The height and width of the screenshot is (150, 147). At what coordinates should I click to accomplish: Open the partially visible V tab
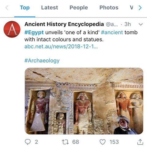(x=131, y=8)
